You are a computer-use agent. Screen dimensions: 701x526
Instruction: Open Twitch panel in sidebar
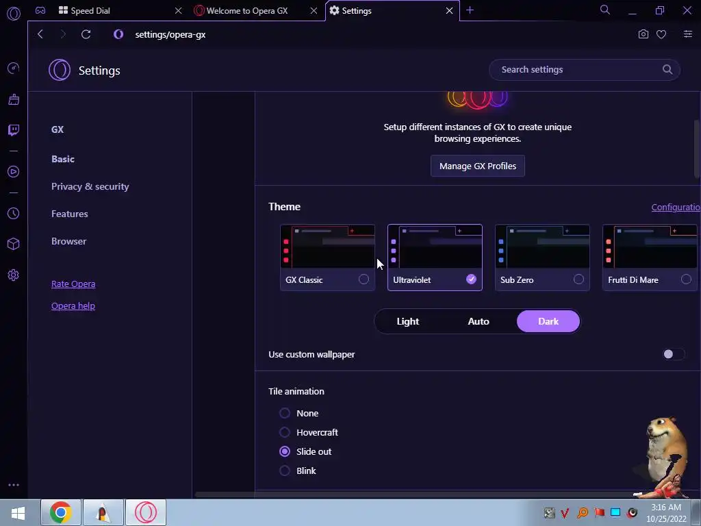(x=14, y=129)
